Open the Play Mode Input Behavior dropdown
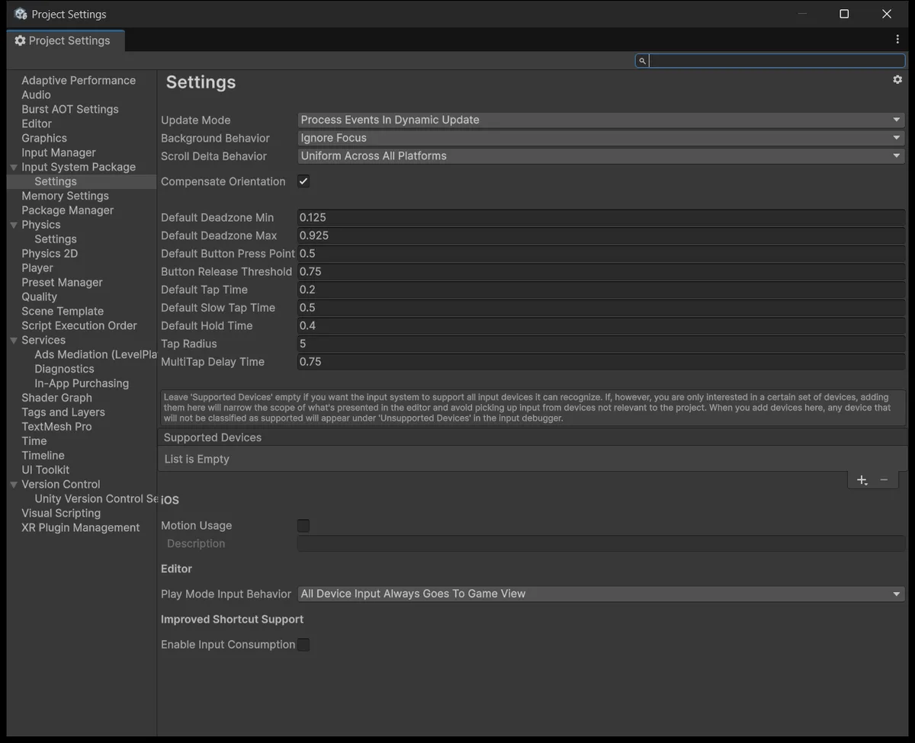915x743 pixels. coord(601,594)
